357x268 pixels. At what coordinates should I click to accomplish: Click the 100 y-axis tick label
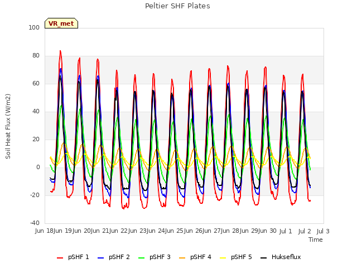[34, 27]
